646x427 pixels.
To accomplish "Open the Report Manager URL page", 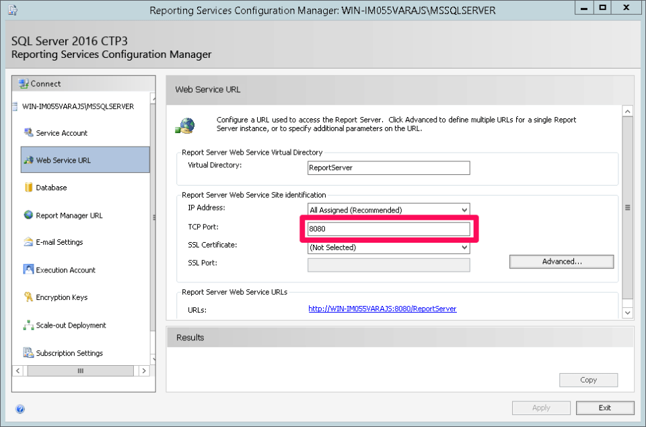I will tap(69, 215).
